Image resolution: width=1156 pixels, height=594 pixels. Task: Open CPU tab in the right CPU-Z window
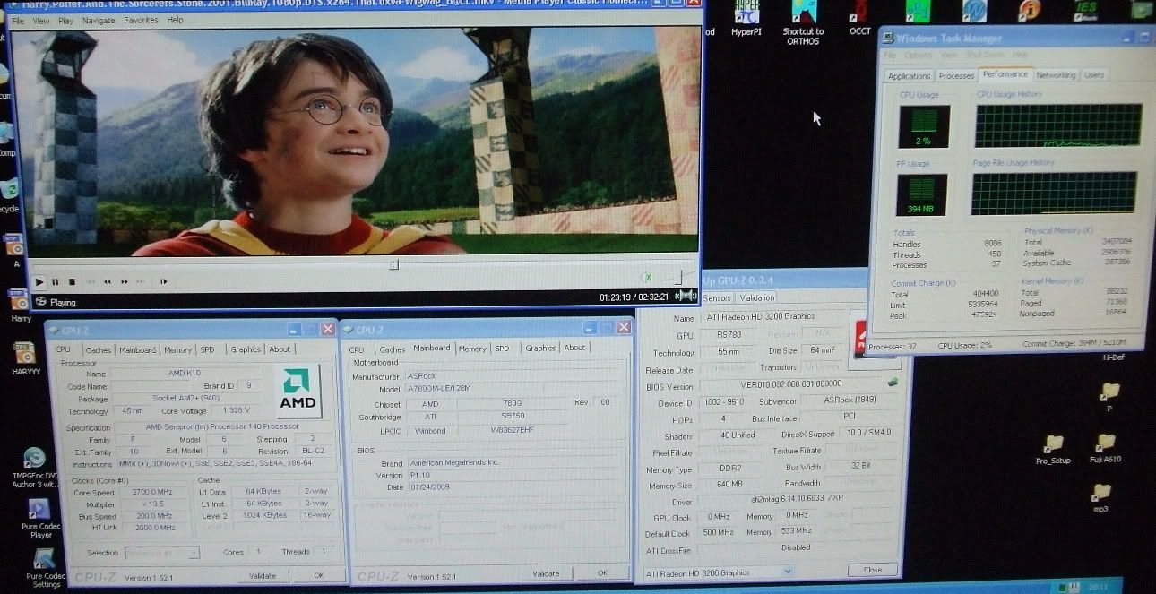[x=357, y=349]
